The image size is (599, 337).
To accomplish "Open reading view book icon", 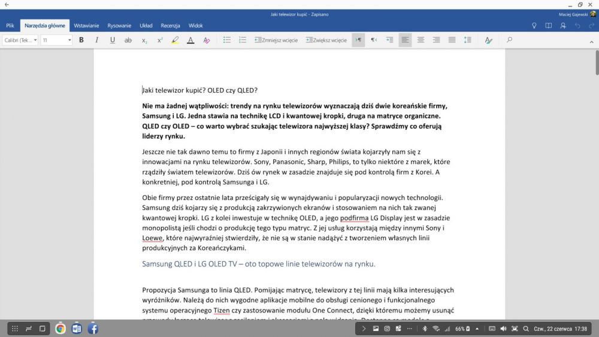I will tap(549, 26).
